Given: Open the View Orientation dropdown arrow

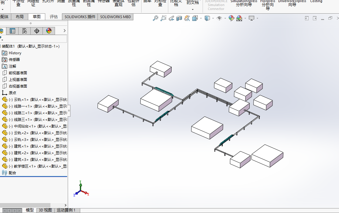Looking at the screenshot, I should tap(201, 18).
